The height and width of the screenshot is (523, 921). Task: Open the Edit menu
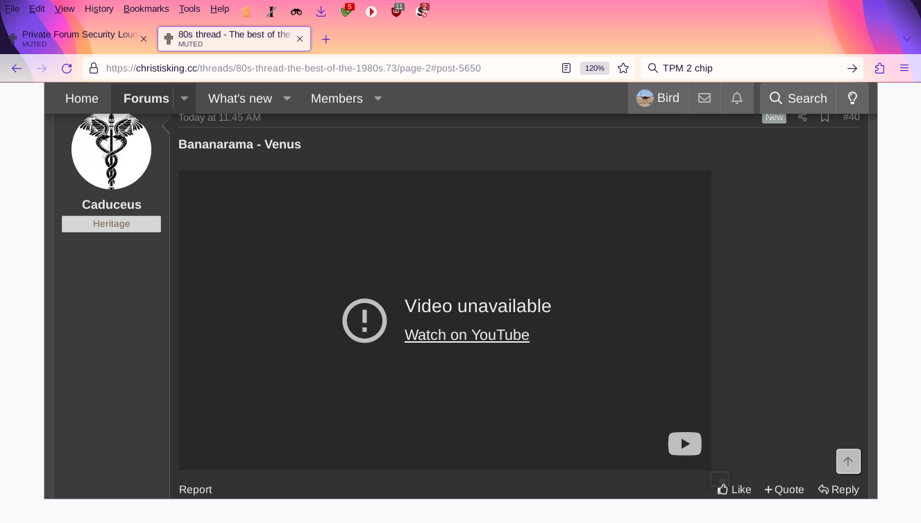click(x=37, y=9)
